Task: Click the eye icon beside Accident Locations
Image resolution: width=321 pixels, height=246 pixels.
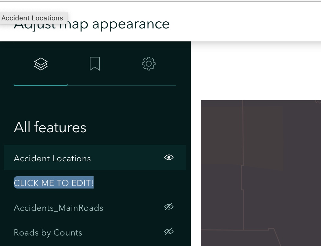Action: point(169,158)
